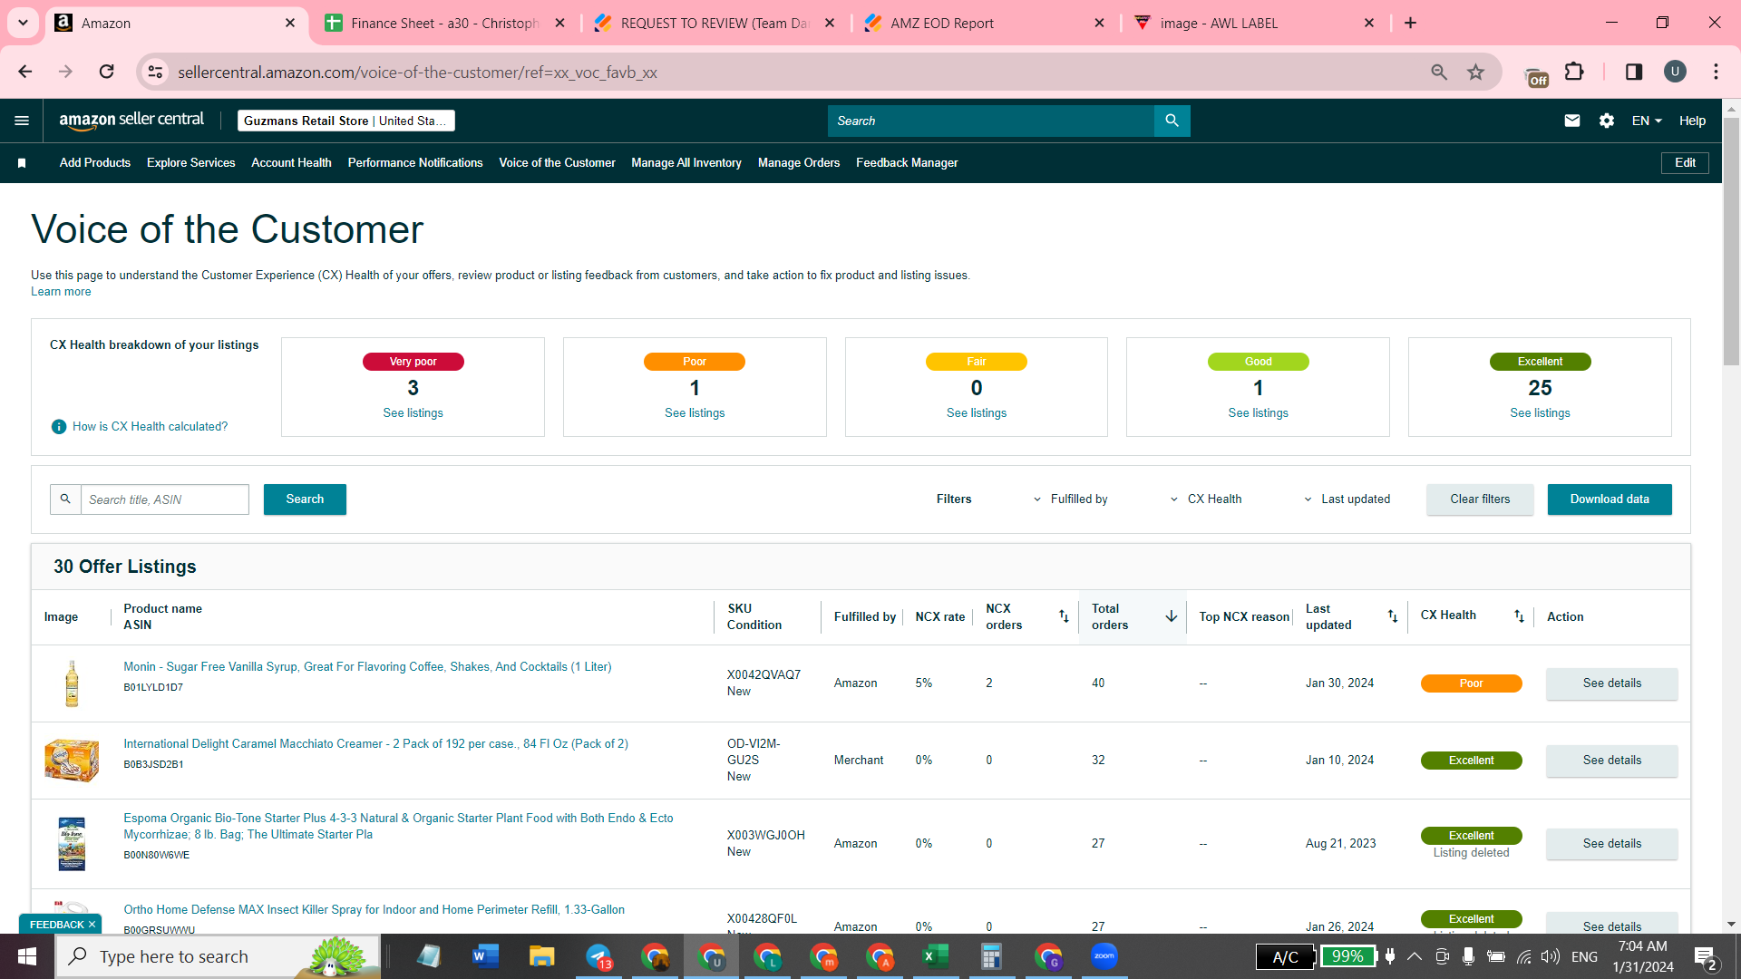Click the orange Poor CX Health badge
Image resolution: width=1741 pixels, height=979 pixels.
1471,683
